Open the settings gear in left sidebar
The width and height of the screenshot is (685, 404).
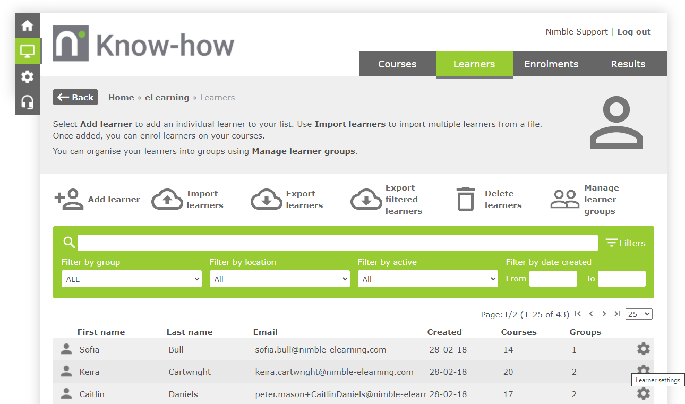[27, 76]
